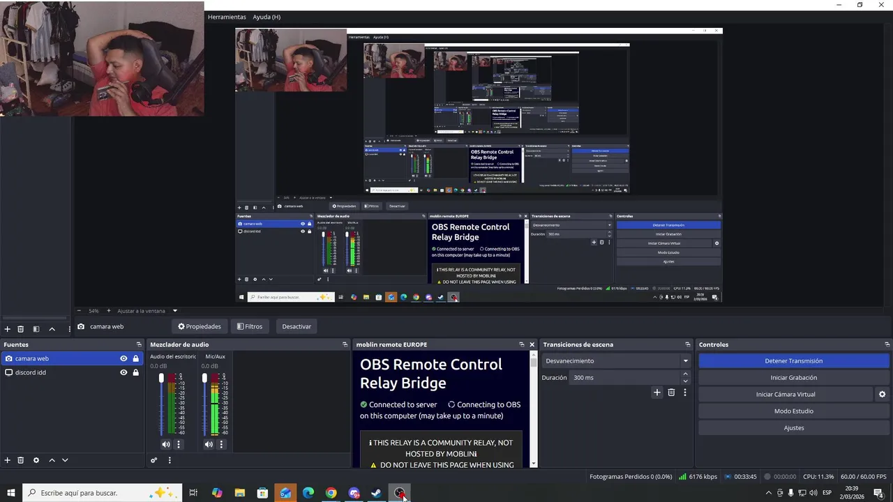
Task: Open Google Chrome from taskbar
Action: [331, 493]
